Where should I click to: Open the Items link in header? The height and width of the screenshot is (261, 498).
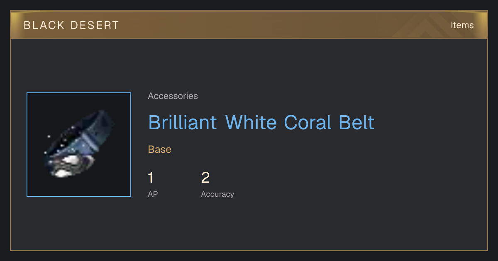(x=462, y=25)
